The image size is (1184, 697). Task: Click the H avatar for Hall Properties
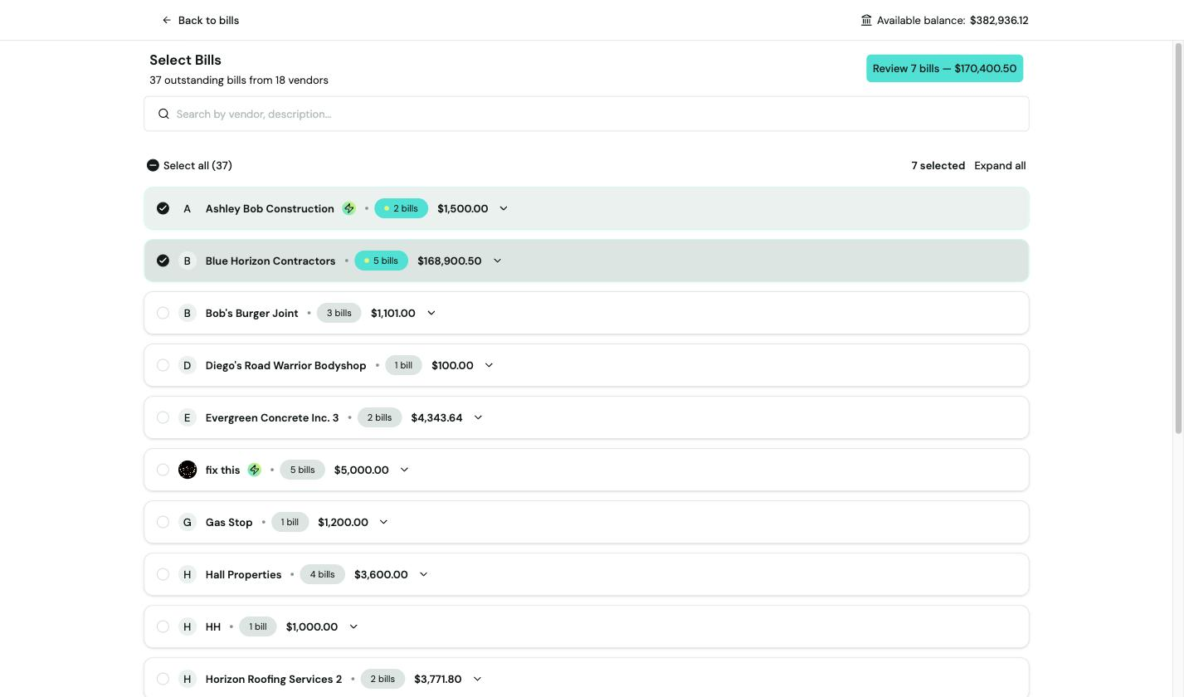click(188, 574)
